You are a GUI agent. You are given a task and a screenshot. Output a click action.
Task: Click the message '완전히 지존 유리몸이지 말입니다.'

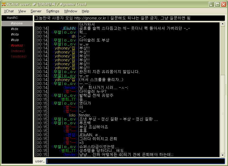pos(110,72)
